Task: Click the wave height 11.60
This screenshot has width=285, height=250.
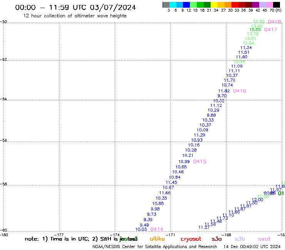Action: (x=241, y=57)
